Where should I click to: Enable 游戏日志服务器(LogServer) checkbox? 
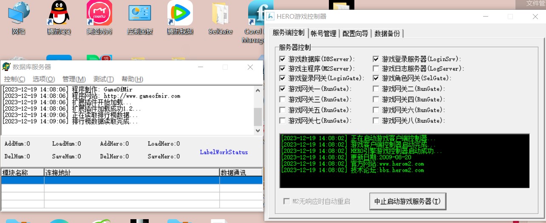(376, 68)
